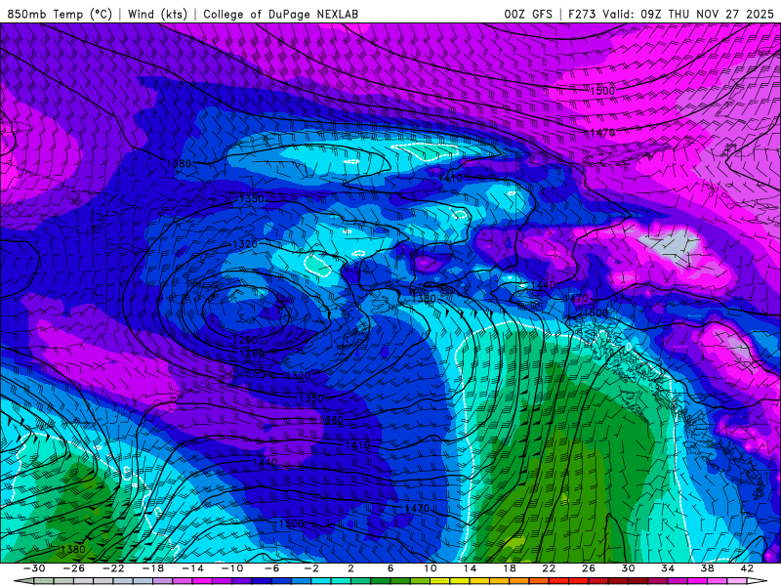The width and height of the screenshot is (781, 586).
Task: Select the -22 tick label on the color scale
Action: click(113, 568)
